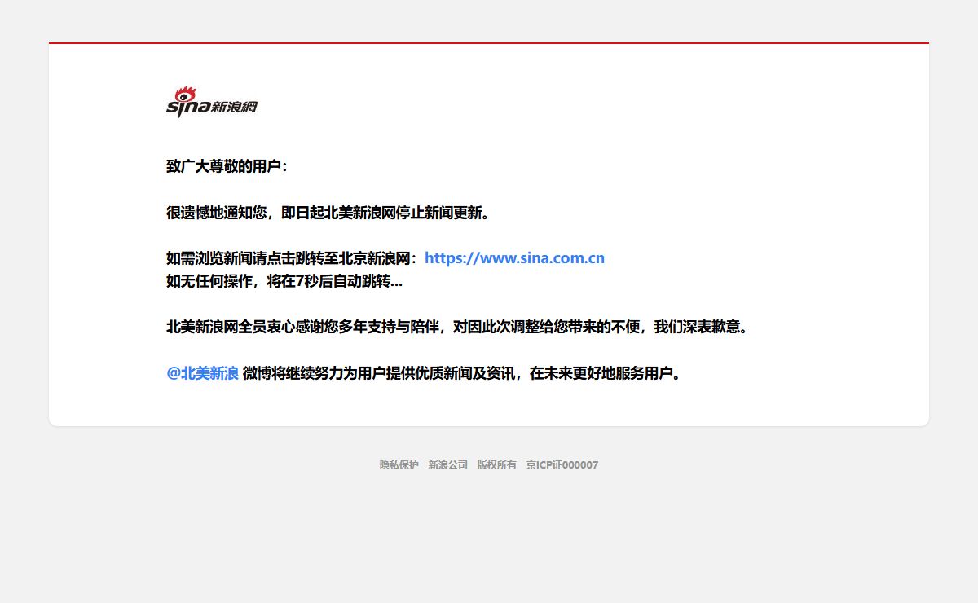The width and height of the screenshot is (978, 603).
Task: Click the line announcing 北美新浪网停止新闻更新
Action: pos(328,213)
